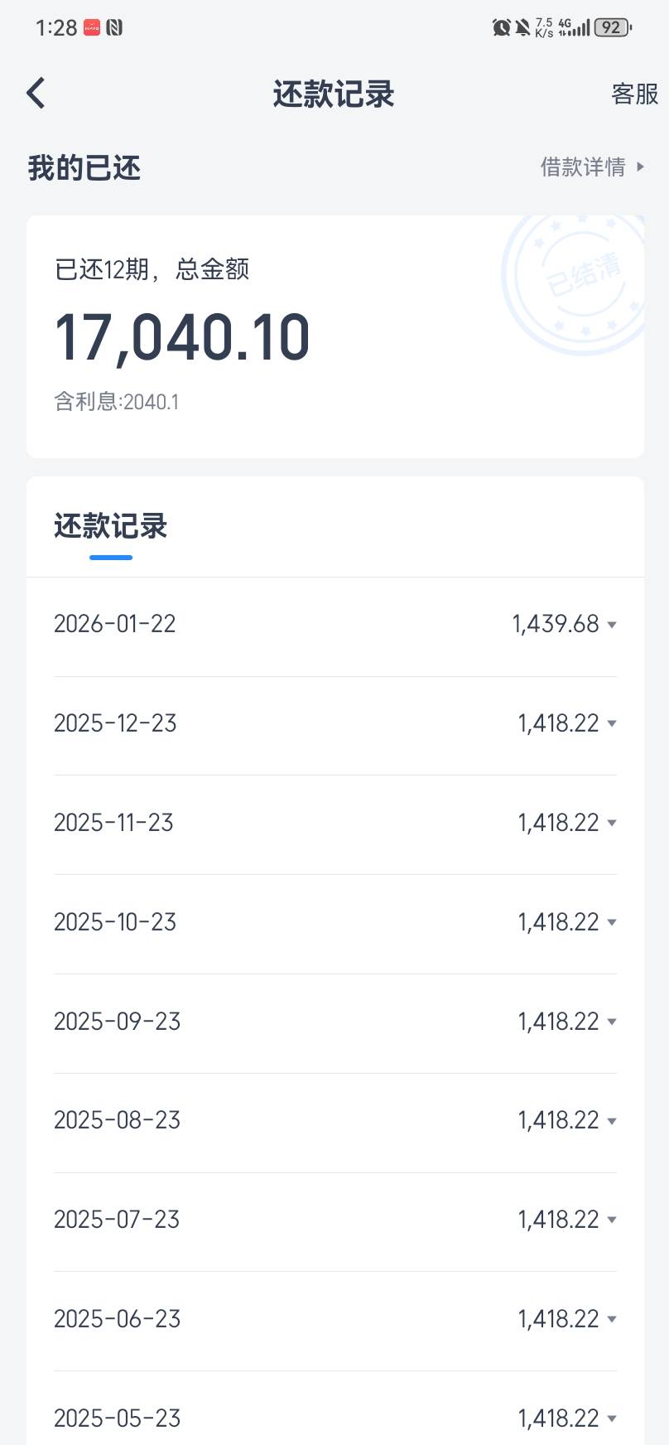
Task: Tap the NFC icon in status bar
Action: 114,27
